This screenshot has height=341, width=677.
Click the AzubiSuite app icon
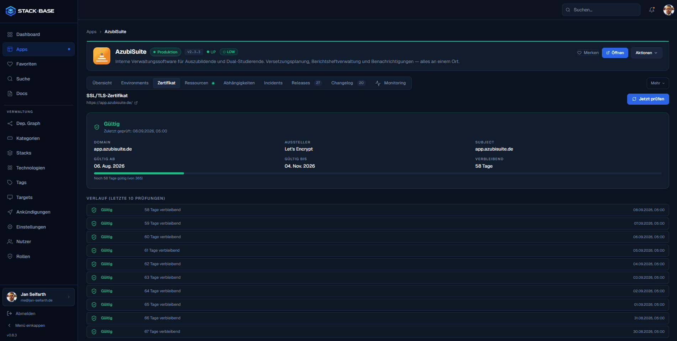(x=102, y=56)
